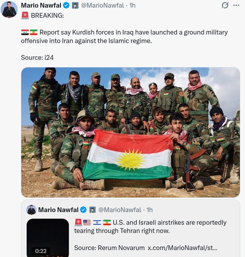Open the Kurdish soldiers photo
Screen dimensions: 245x257
point(131,132)
